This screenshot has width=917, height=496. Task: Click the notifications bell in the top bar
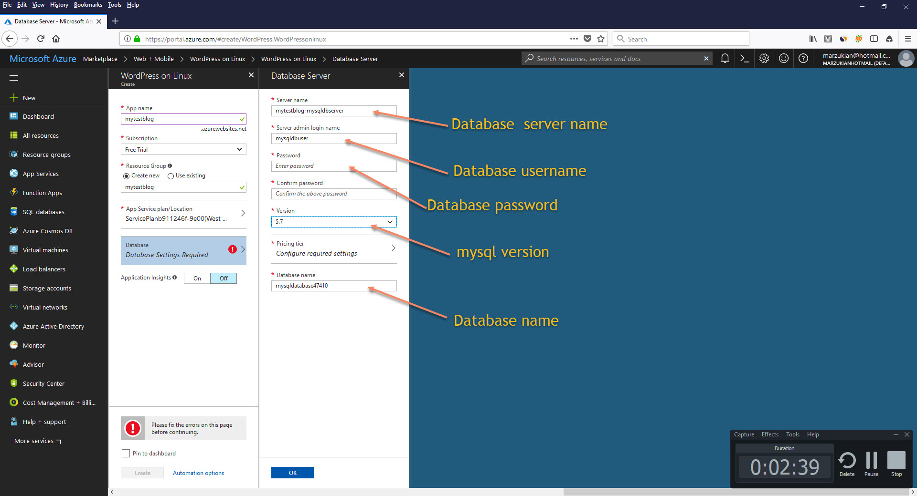(x=725, y=58)
